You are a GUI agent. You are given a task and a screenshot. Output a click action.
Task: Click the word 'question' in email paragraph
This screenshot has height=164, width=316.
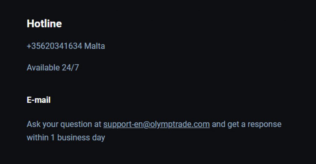click(76, 125)
